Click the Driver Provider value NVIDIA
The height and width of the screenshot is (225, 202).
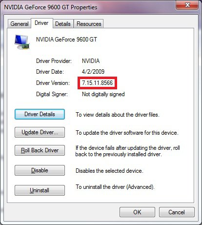(x=91, y=61)
